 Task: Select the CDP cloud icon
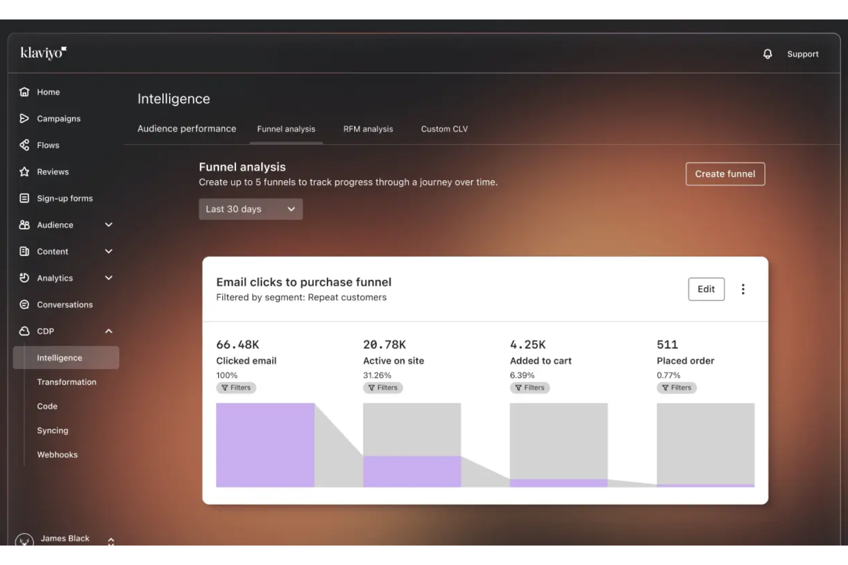pos(24,331)
